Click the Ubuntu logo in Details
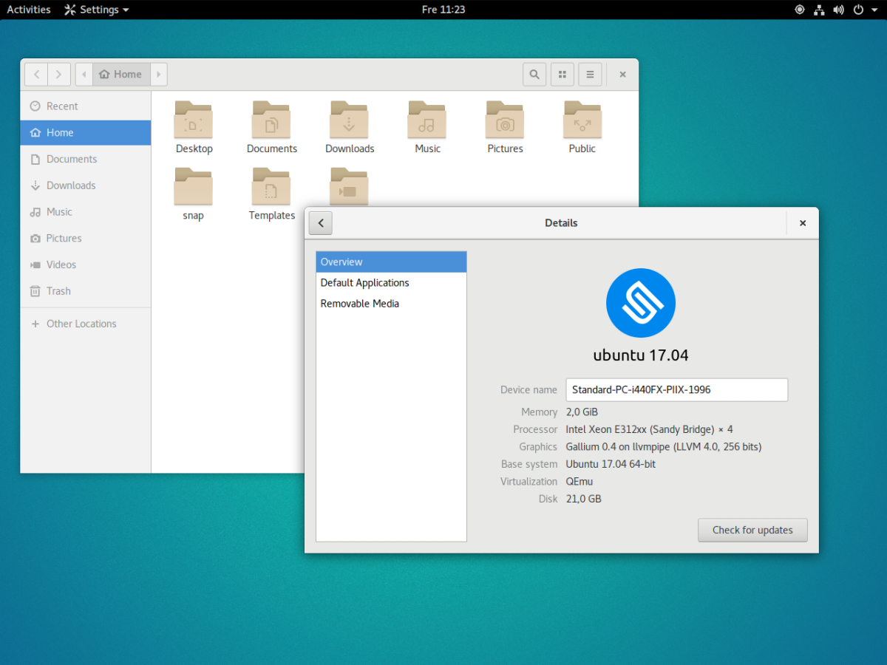887x665 pixels. pos(640,302)
